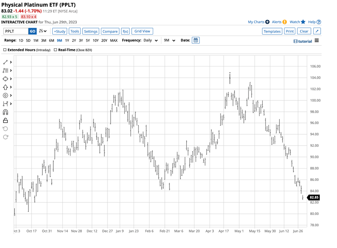Set range to 10Y
337x248 pixels.
[95, 40]
